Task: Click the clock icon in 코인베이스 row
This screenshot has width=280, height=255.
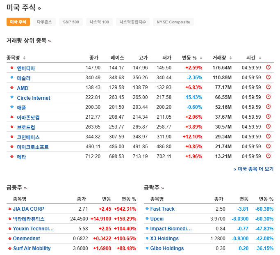Action: [x=268, y=136]
